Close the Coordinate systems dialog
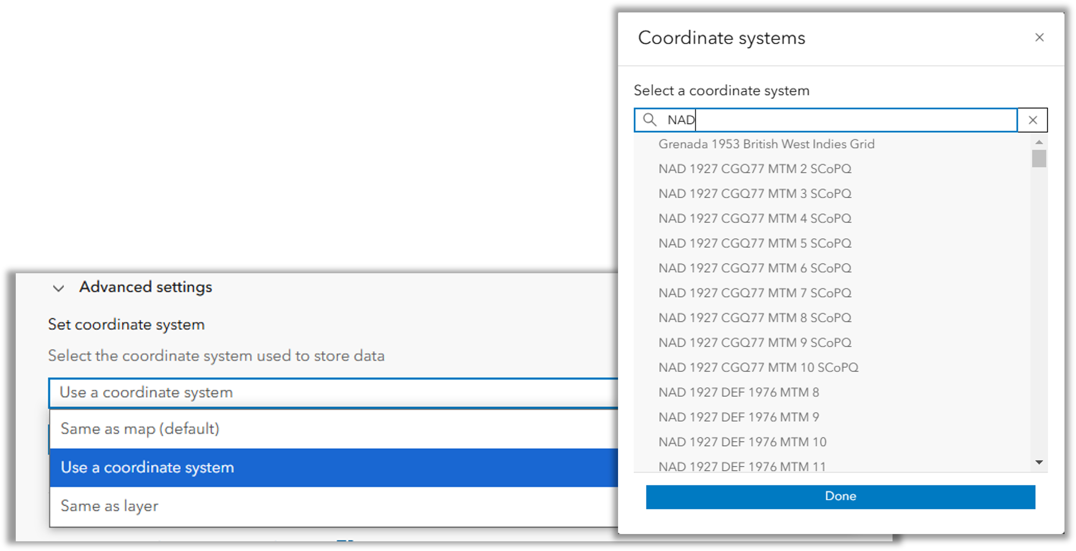The image size is (1076, 551). 1040,38
